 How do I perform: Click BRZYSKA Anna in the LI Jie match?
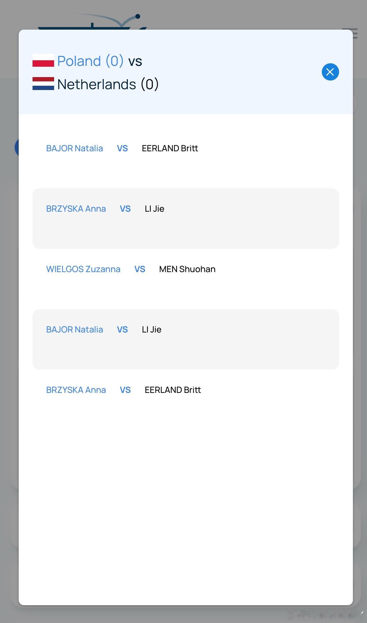(76, 209)
